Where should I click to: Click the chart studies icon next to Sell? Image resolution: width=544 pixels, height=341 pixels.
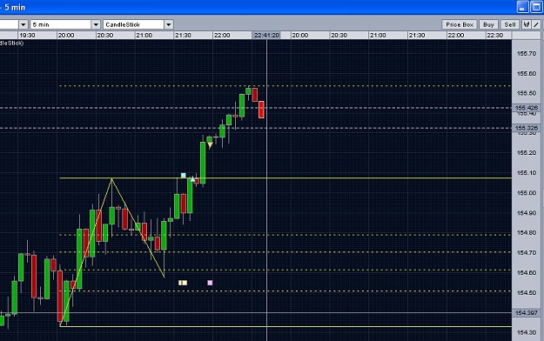tap(527, 24)
